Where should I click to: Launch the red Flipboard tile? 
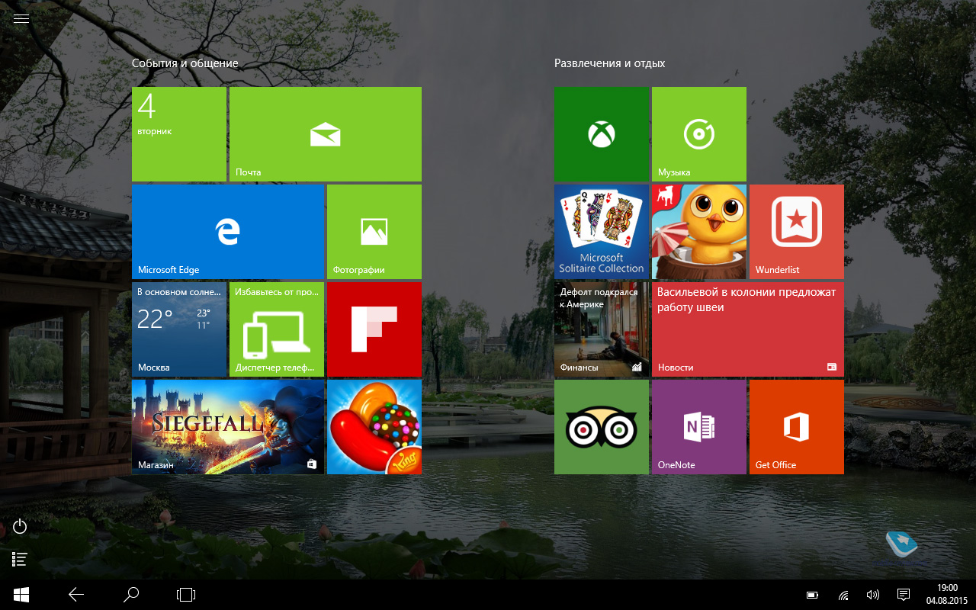(374, 329)
